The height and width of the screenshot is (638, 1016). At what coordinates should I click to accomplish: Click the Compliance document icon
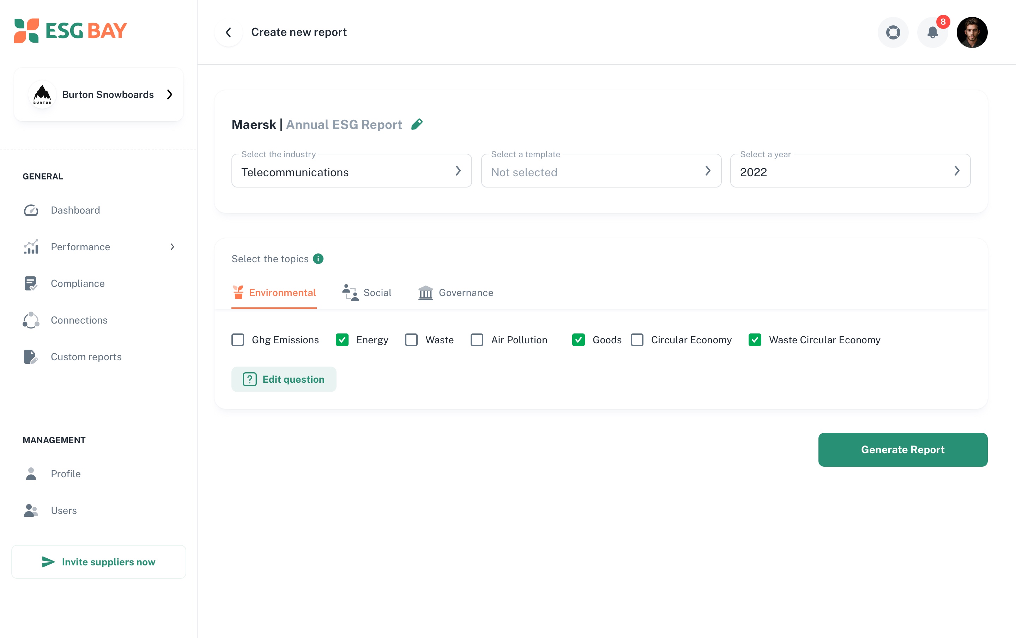[31, 283]
